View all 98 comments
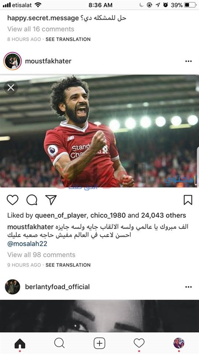 click(41, 255)
